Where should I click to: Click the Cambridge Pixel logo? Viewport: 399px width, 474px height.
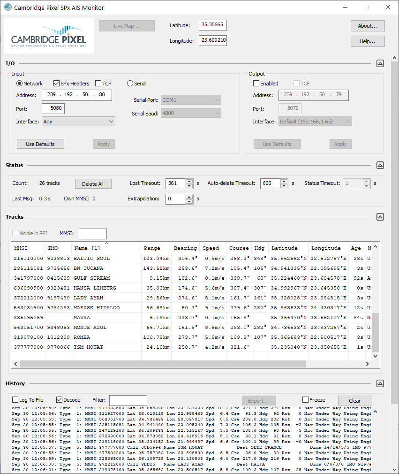pyautogui.click(x=49, y=36)
